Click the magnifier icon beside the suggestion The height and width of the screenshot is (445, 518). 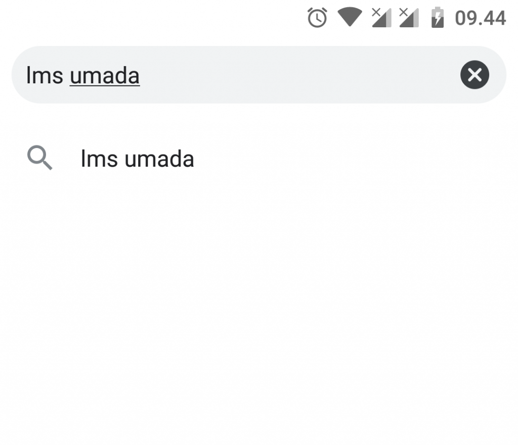39,158
